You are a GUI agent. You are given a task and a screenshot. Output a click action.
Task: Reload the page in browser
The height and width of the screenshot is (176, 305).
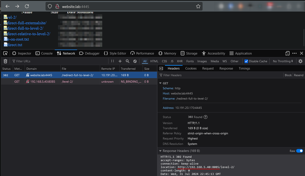tap(27, 6)
